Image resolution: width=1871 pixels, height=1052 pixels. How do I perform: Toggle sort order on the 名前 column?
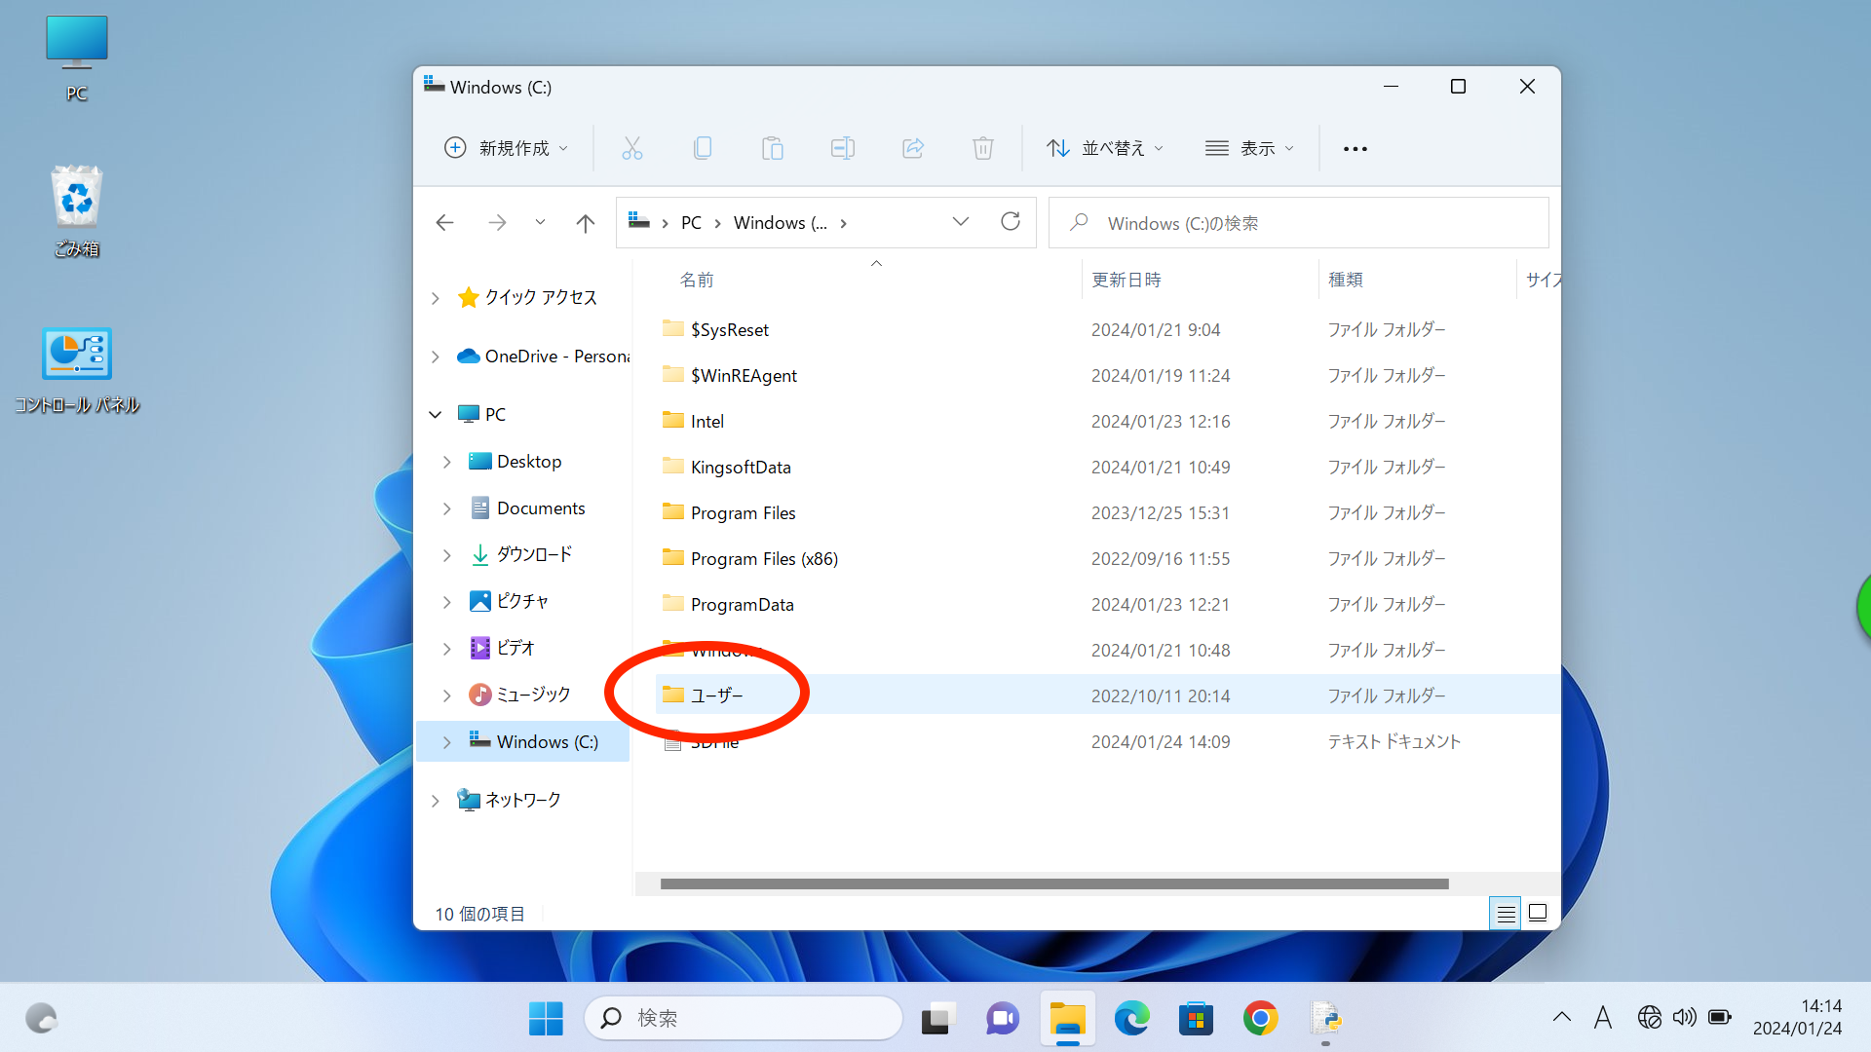tap(696, 280)
